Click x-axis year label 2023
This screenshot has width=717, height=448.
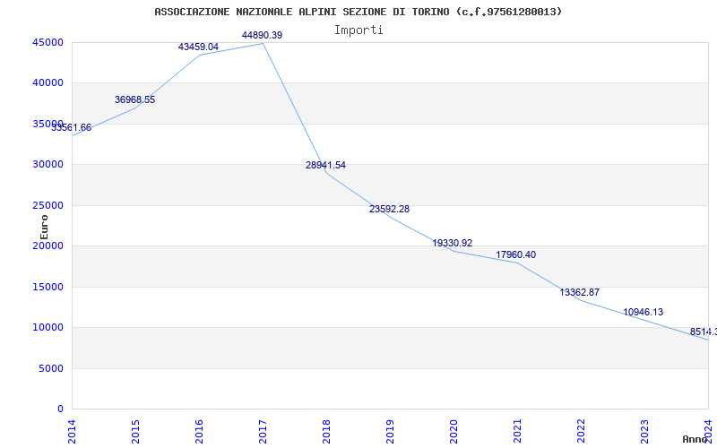point(644,432)
